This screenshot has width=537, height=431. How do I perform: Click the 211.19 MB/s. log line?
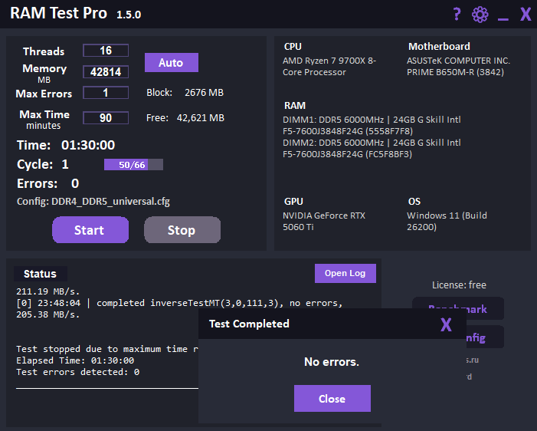pos(48,291)
